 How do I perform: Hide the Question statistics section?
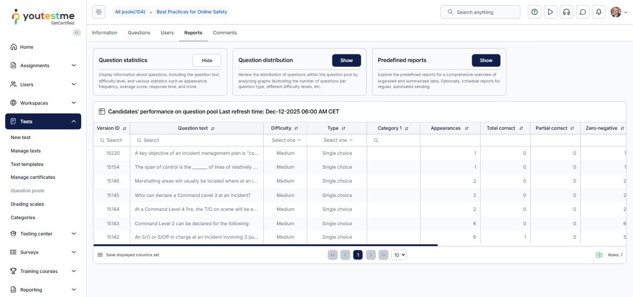(207, 60)
